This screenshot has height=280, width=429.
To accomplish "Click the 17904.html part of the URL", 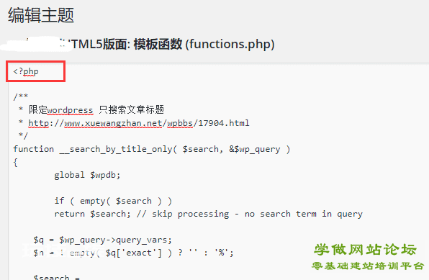I will pyautogui.click(x=224, y=123).
